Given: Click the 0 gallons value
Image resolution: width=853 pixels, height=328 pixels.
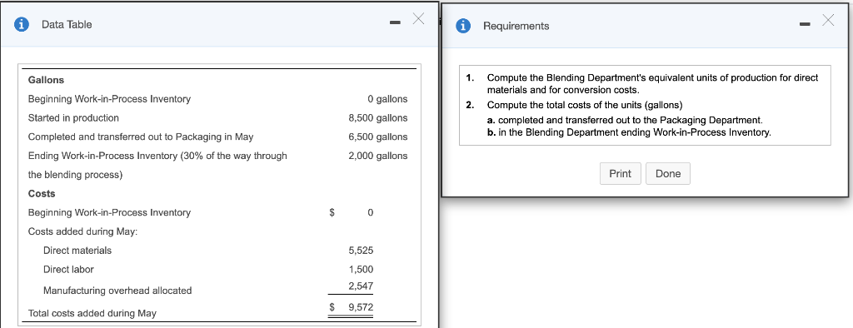Looking at the screenshot, I should [387, 99].
